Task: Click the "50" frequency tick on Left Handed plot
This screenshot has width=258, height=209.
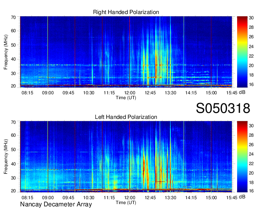Action: click(x=13, y=150)
